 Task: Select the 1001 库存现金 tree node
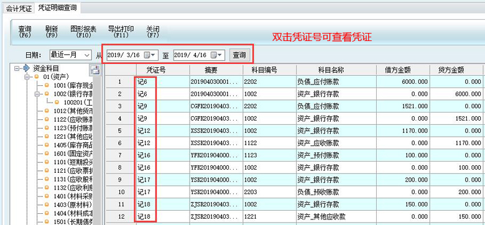tap(70, 85)
